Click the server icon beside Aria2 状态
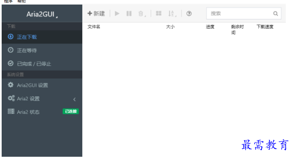The image size is (292, 158). pyautogui.click(x=11, y=111)
